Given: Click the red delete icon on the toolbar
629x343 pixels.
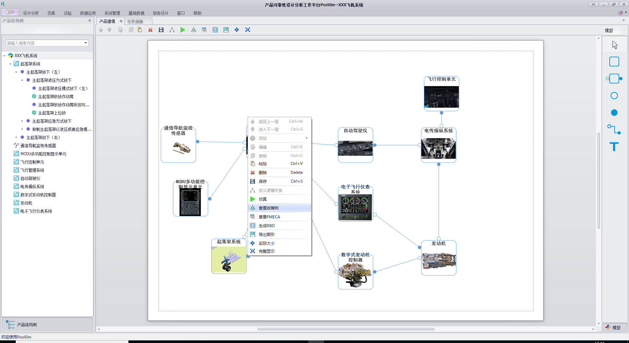Looking at the screenshot, I should [150, 29].
